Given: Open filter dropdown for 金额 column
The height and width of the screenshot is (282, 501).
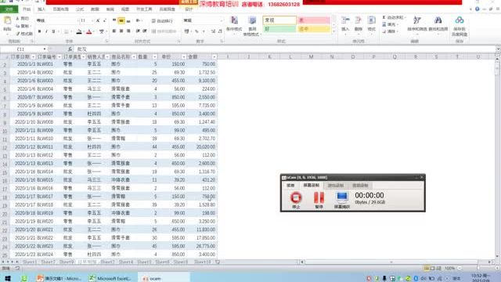Looking at the screenshot, I should tap(214, 57).
